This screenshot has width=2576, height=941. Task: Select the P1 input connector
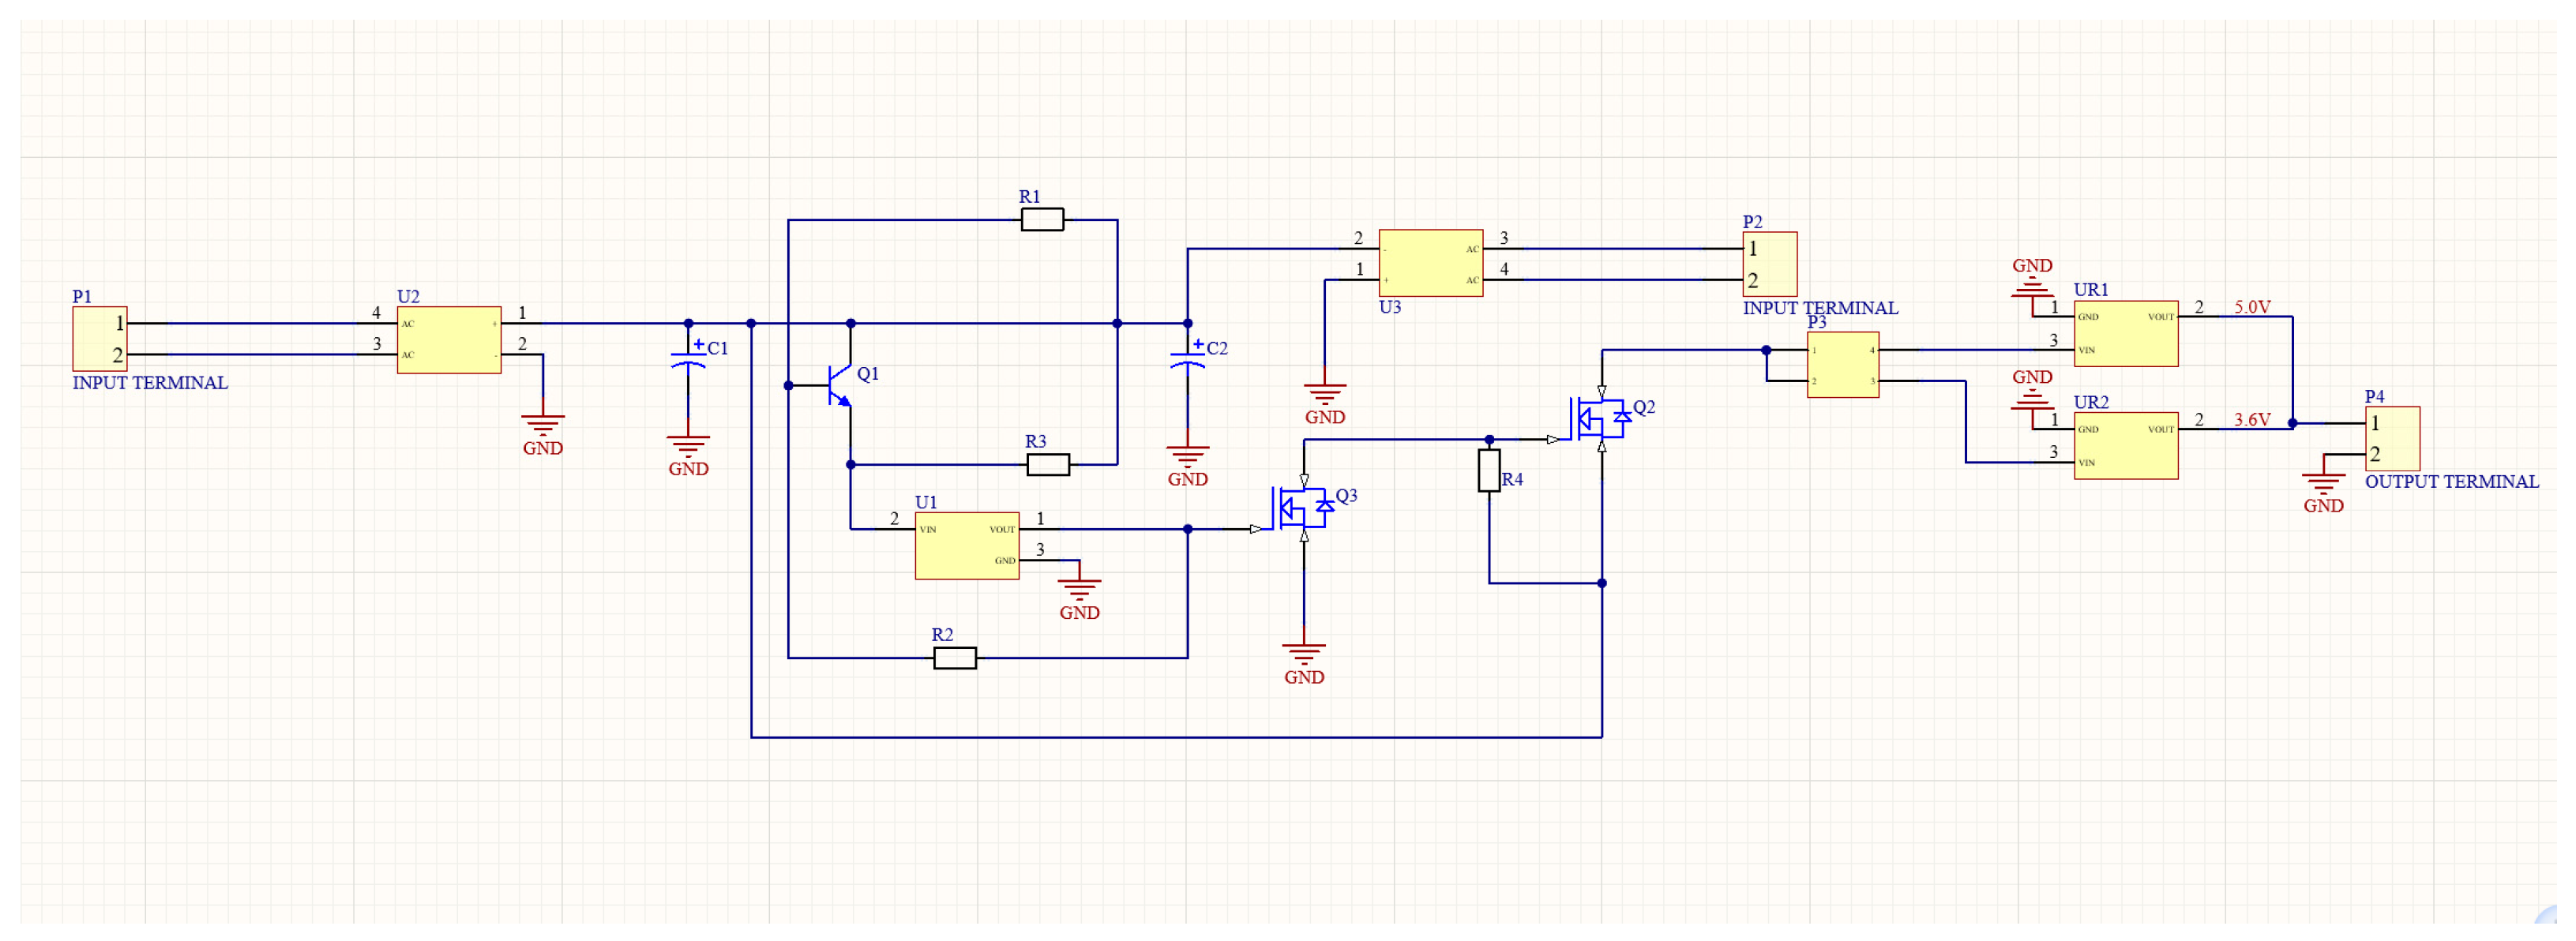pyautogui.click(x=100, y=339)
